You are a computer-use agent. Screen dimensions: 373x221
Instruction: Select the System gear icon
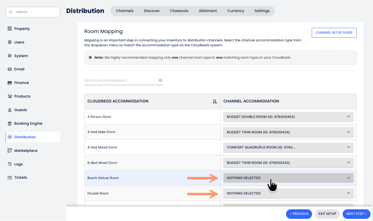10,56
